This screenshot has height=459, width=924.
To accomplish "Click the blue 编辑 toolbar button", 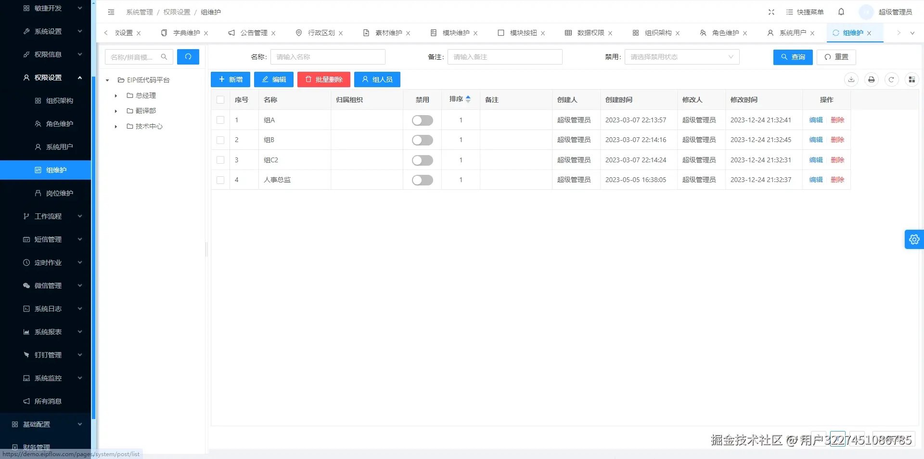I will click(274, 79).
